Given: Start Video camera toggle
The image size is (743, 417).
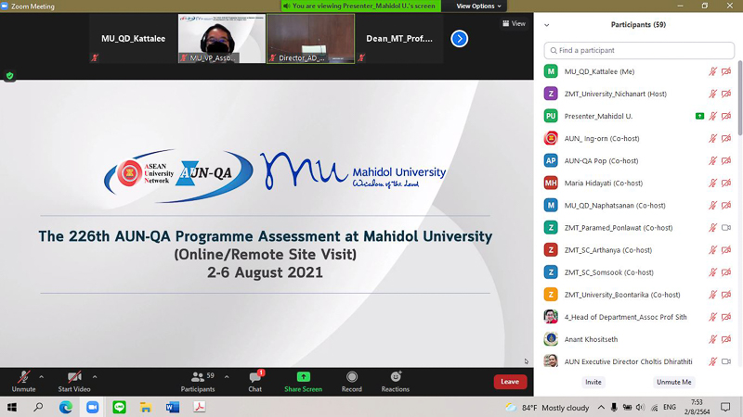Looking at the screenshot, I should (73, 378).
